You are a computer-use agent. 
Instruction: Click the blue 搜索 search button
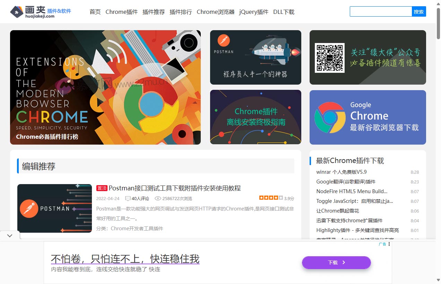pyautogui.click(x=419, y=11)
